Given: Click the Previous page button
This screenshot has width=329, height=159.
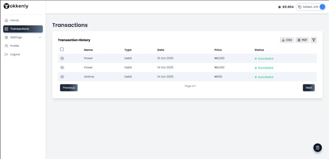Looking at the screenshot, I should click(x=69, y=88).
